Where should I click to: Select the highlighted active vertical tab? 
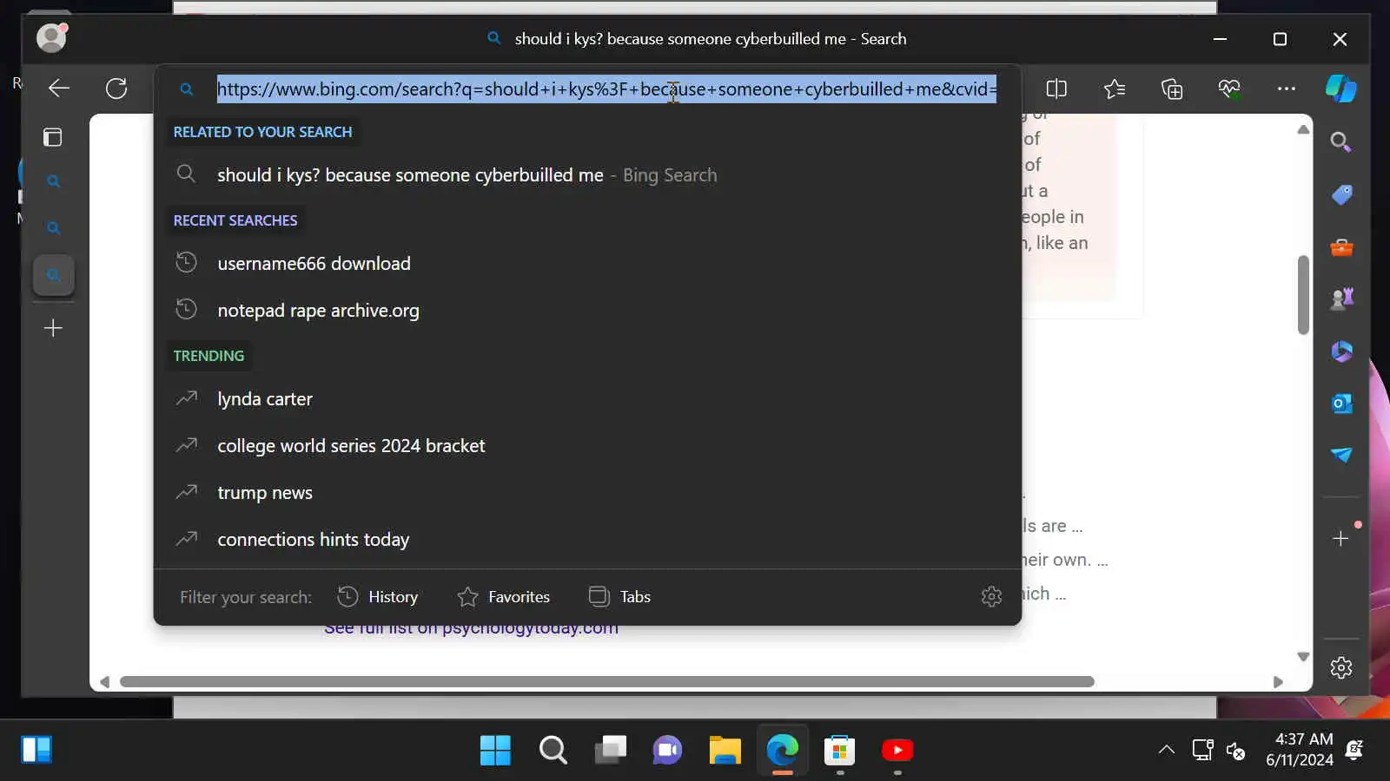pos(54,275)
